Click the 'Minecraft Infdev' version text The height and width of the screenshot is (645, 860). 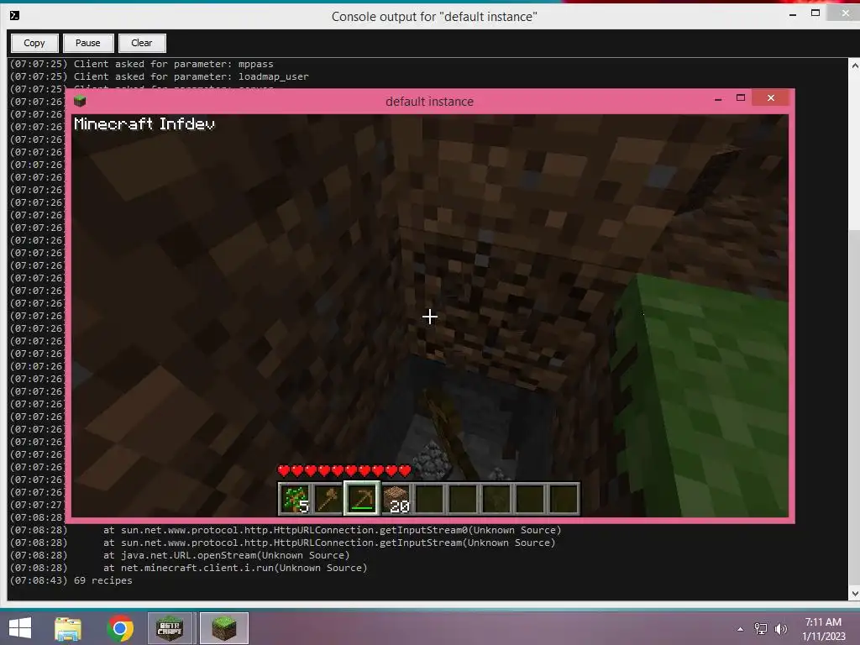click(x=144, y=123)
